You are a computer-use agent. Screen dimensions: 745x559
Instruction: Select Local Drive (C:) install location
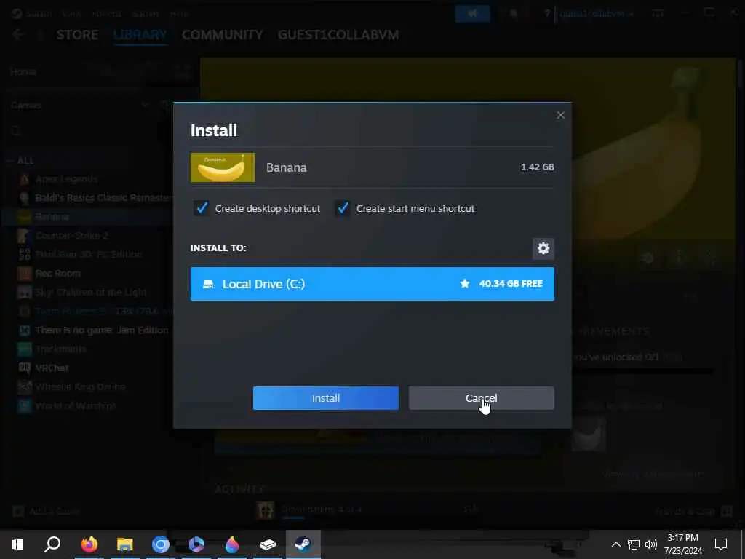pyautogui.click(x=372, y=284)
